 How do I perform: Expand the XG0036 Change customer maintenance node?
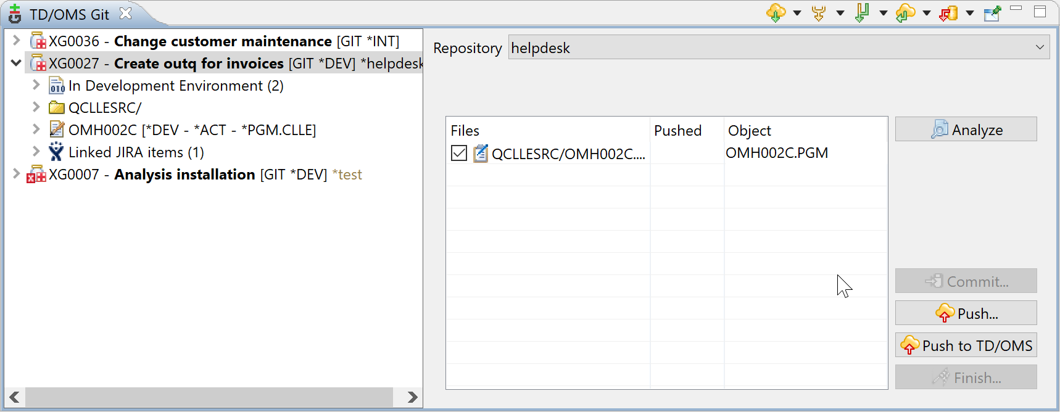tap(16, 41)
